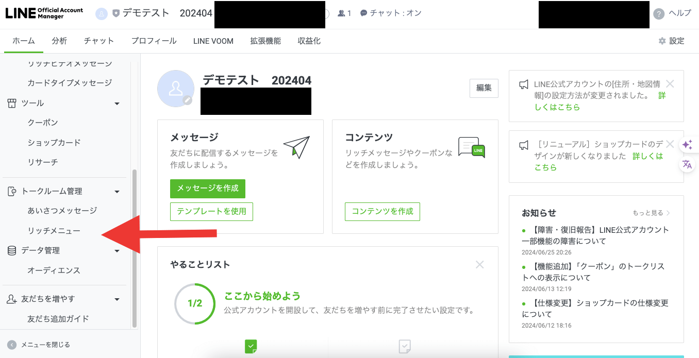Collapse the 友だちを増やす section arrow
The height and width of the screenshot is (358, 699).
coord(117,299)
